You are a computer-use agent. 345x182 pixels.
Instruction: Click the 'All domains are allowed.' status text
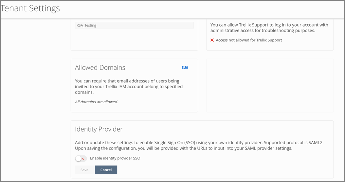coord(96,102)
